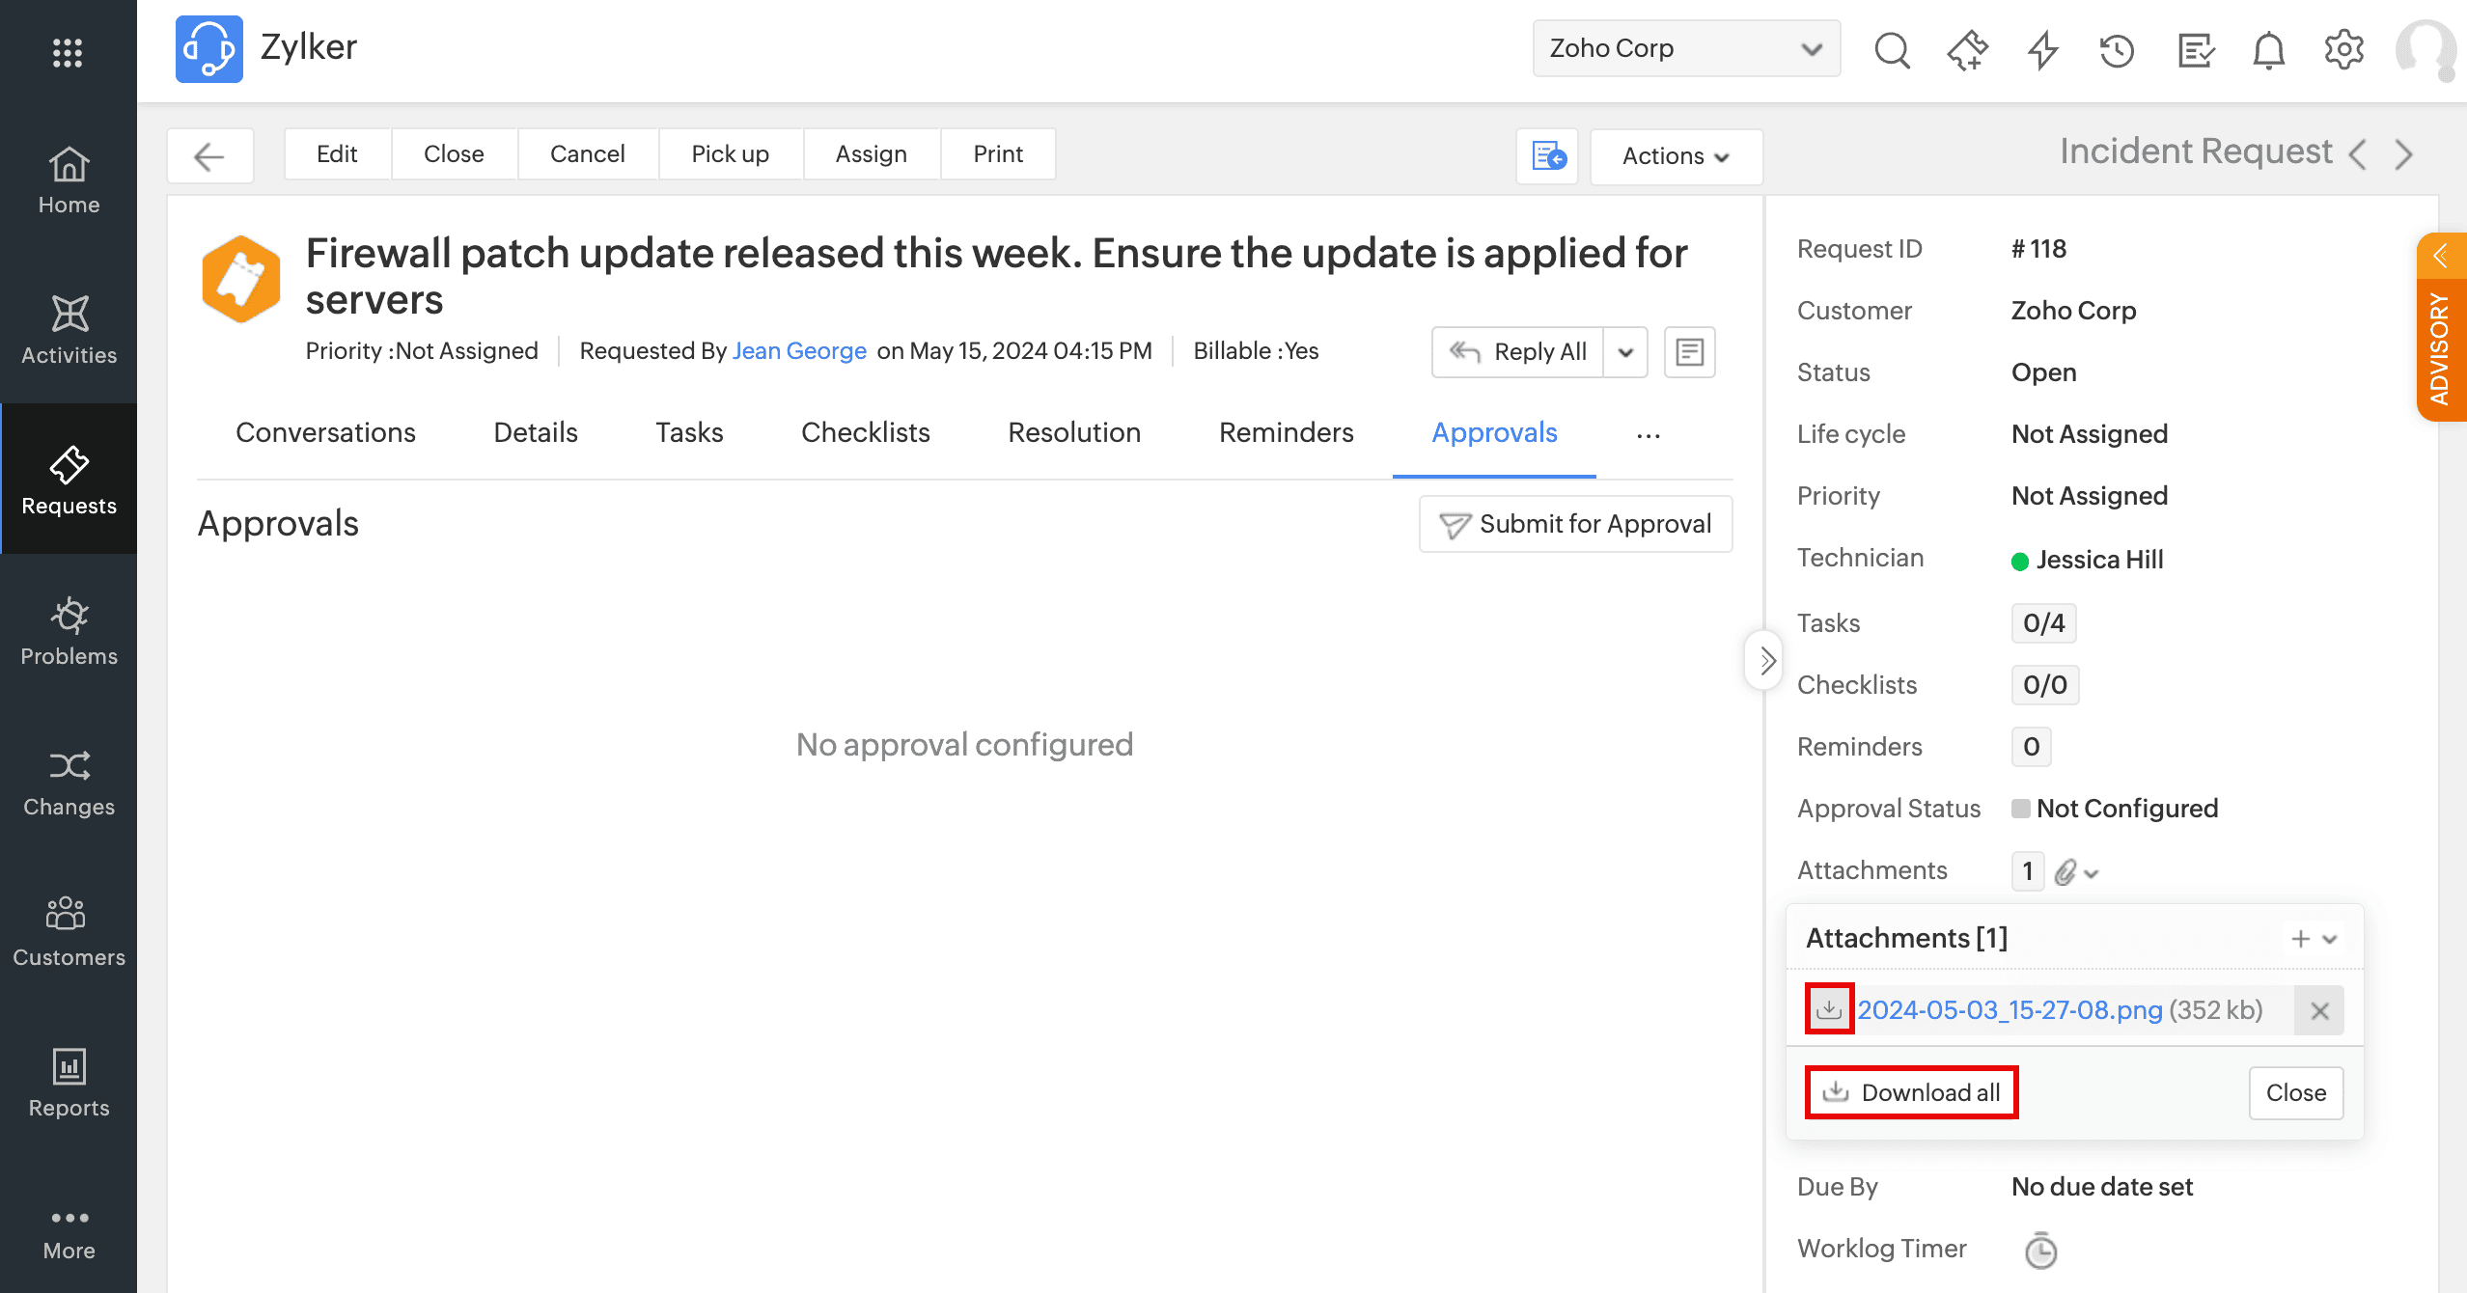Open the Reply All dropdown arrow
Image resolution: width=2467 pixels, height=1293 pixels.
(1625, 351)
